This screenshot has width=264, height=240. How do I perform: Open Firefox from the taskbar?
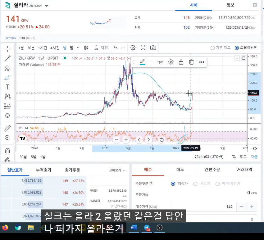tap(5, 228)
